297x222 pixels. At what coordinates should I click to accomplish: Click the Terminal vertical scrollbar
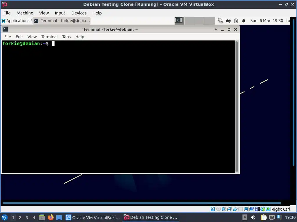(237, 107)
